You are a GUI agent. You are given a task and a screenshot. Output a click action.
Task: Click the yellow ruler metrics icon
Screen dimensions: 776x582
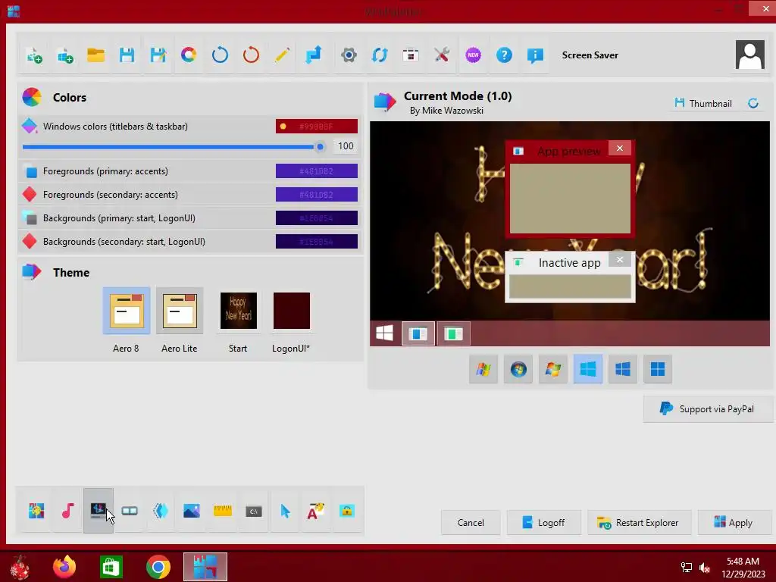(x=223, y=511)
